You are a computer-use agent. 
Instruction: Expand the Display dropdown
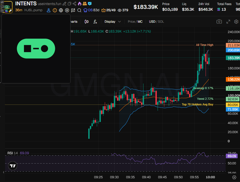click(x=113, y=22)
